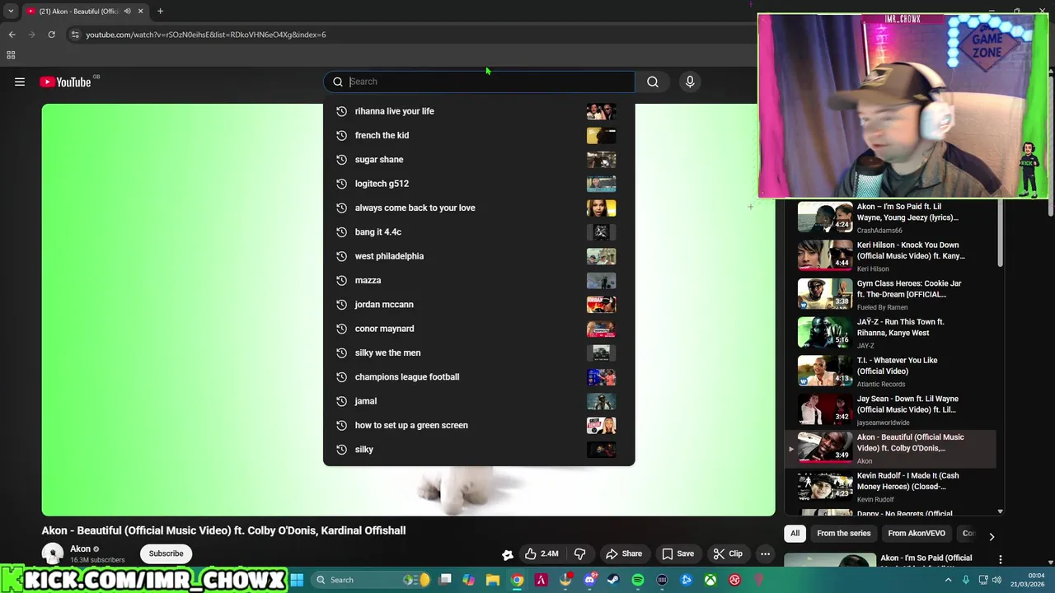Click the browser address bar URL

pyautogui.click(x=206, y=35)
